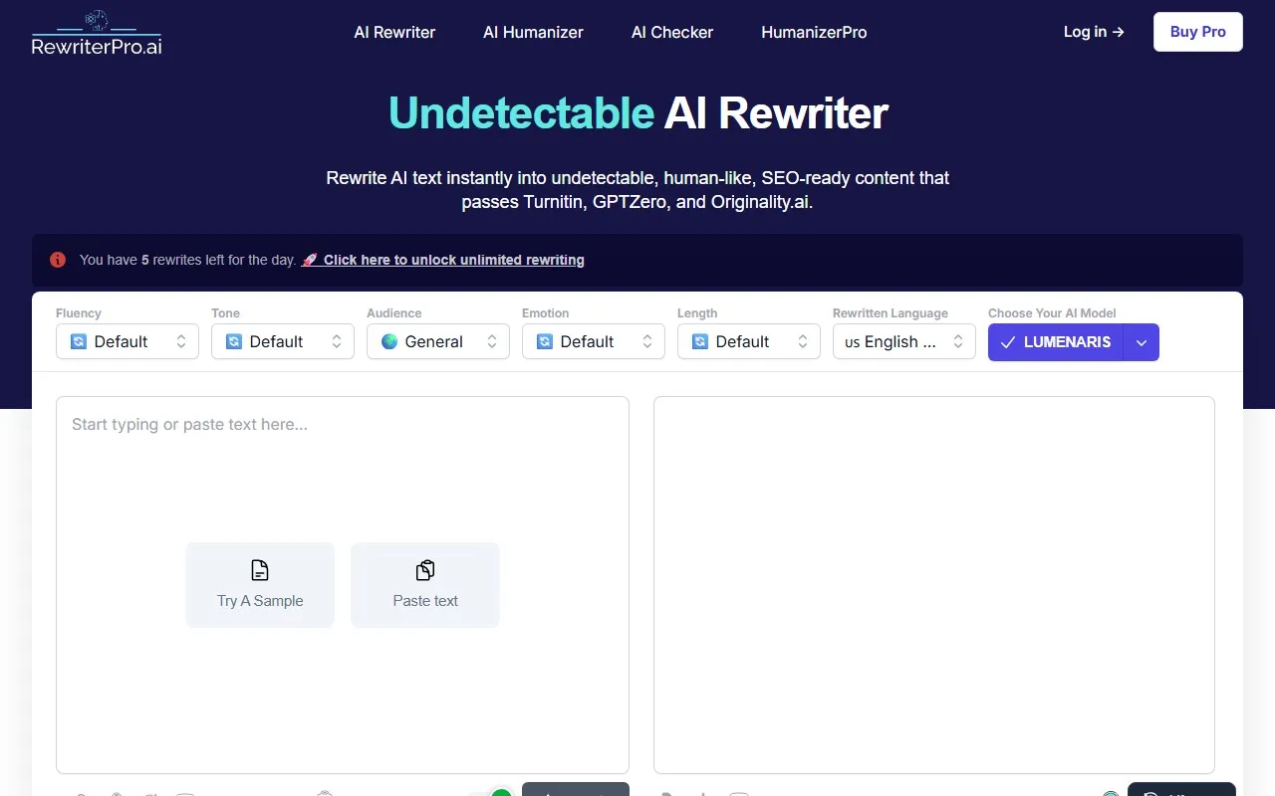Click the blue icon inside the Tone selector
1275x796 pixels.
click(234, 341)
